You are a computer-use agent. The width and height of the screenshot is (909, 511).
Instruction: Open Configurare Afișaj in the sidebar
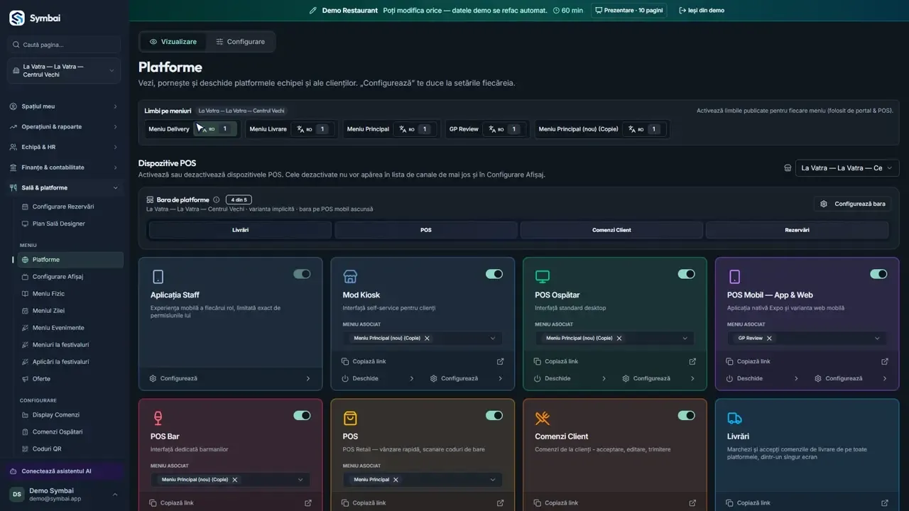click(x=58, y=277)
